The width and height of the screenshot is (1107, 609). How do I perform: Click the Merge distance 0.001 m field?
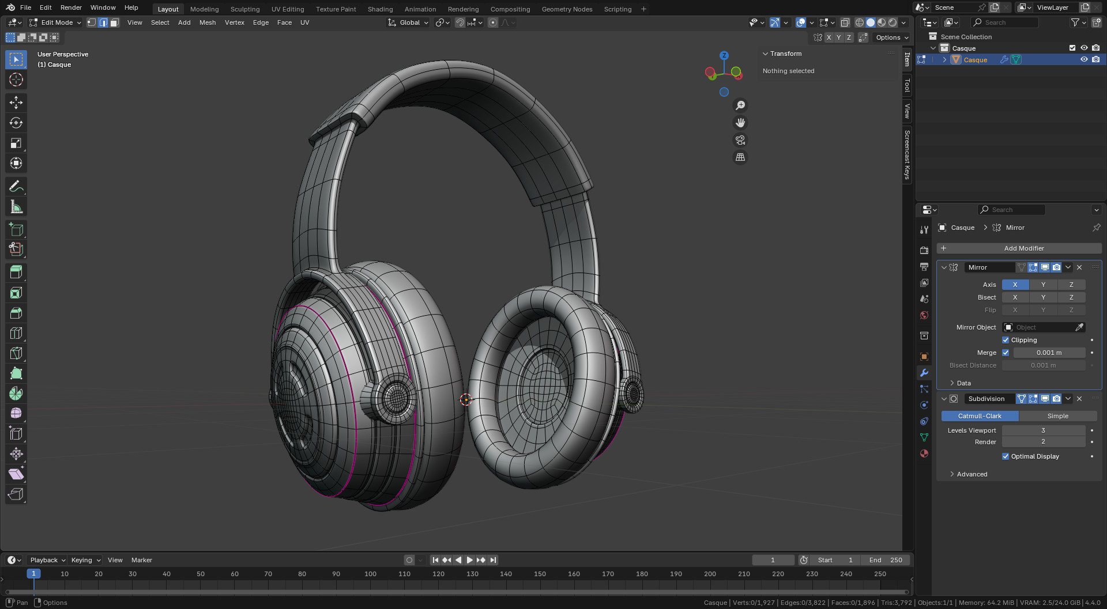click(1049, 353)
